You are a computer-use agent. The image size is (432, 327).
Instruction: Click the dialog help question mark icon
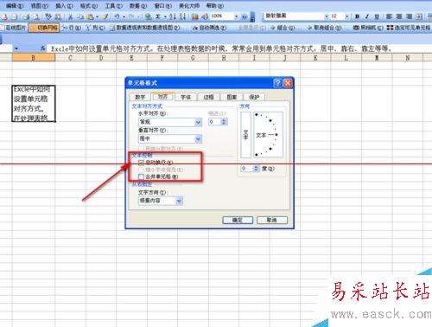pyautogui.click(x=277, y=83)
